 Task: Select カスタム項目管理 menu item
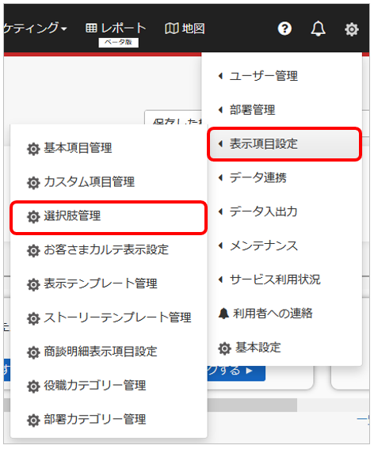[109, 182]
